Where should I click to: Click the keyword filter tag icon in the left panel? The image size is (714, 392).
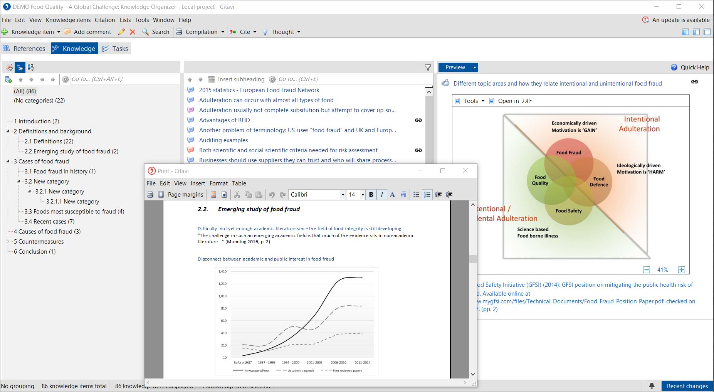click(x=9, y=67)
